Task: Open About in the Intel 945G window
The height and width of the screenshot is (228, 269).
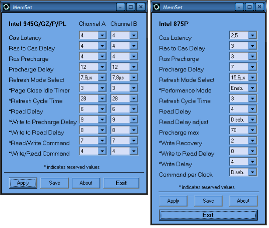Action: 86,183
